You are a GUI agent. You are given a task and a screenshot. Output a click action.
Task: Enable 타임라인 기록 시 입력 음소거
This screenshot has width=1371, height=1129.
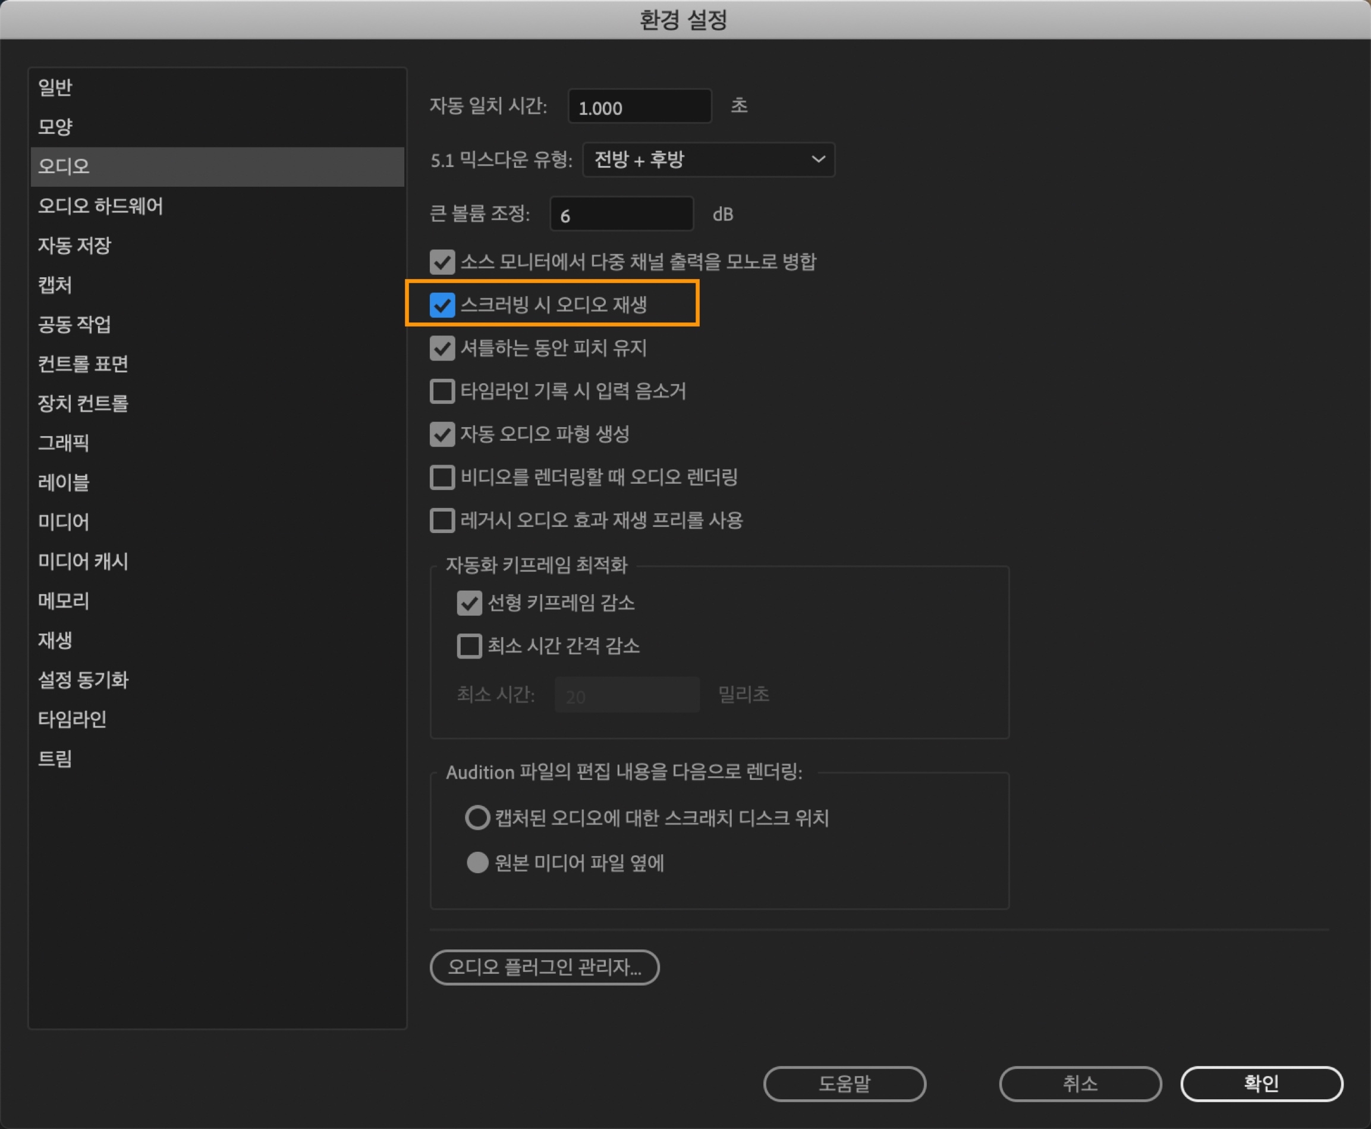click(x=442, y=391)
